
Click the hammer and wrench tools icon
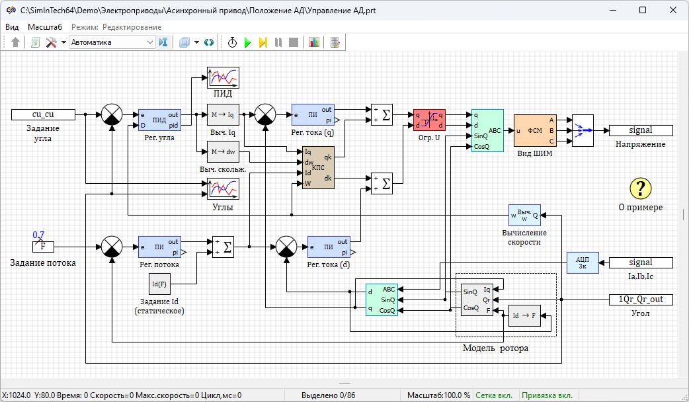pos(52,42)
